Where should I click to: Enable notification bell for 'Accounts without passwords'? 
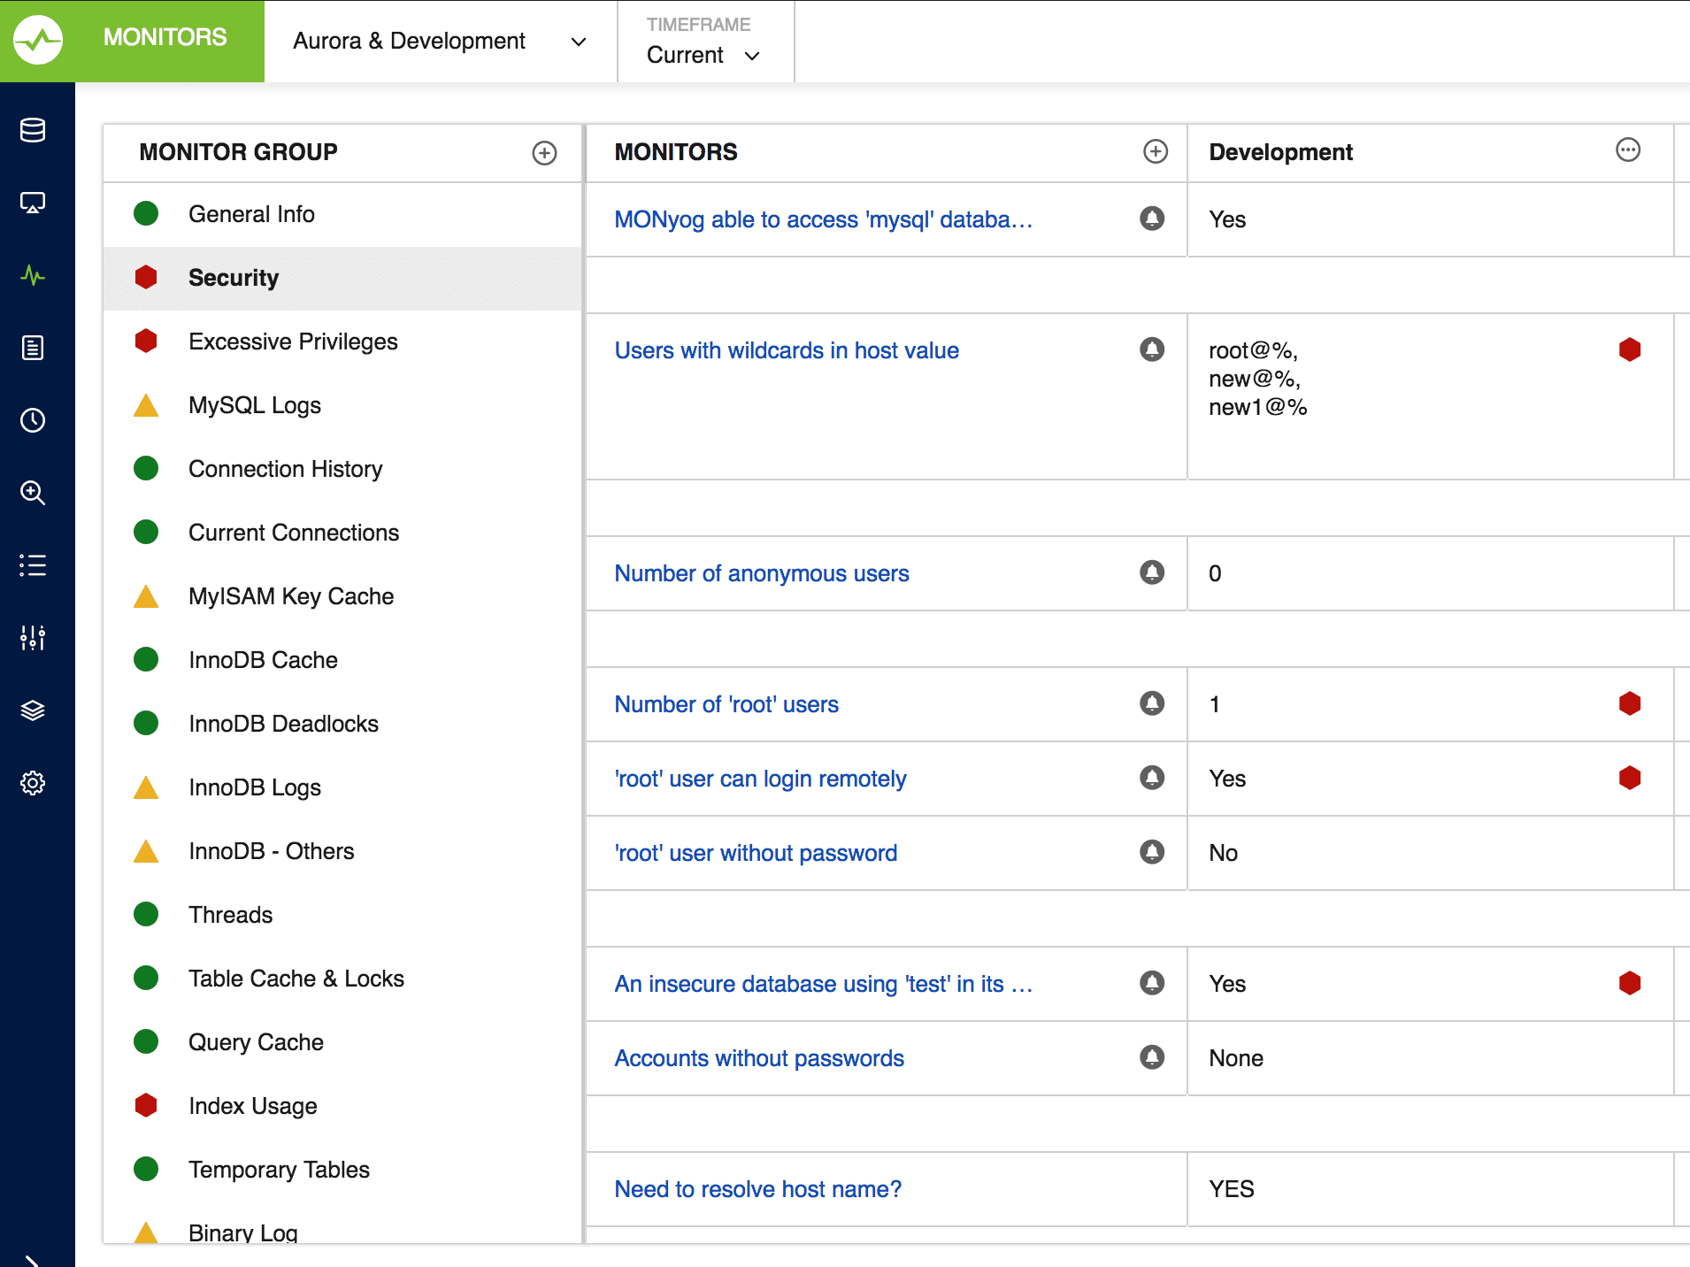[x=1150, y=1057]
